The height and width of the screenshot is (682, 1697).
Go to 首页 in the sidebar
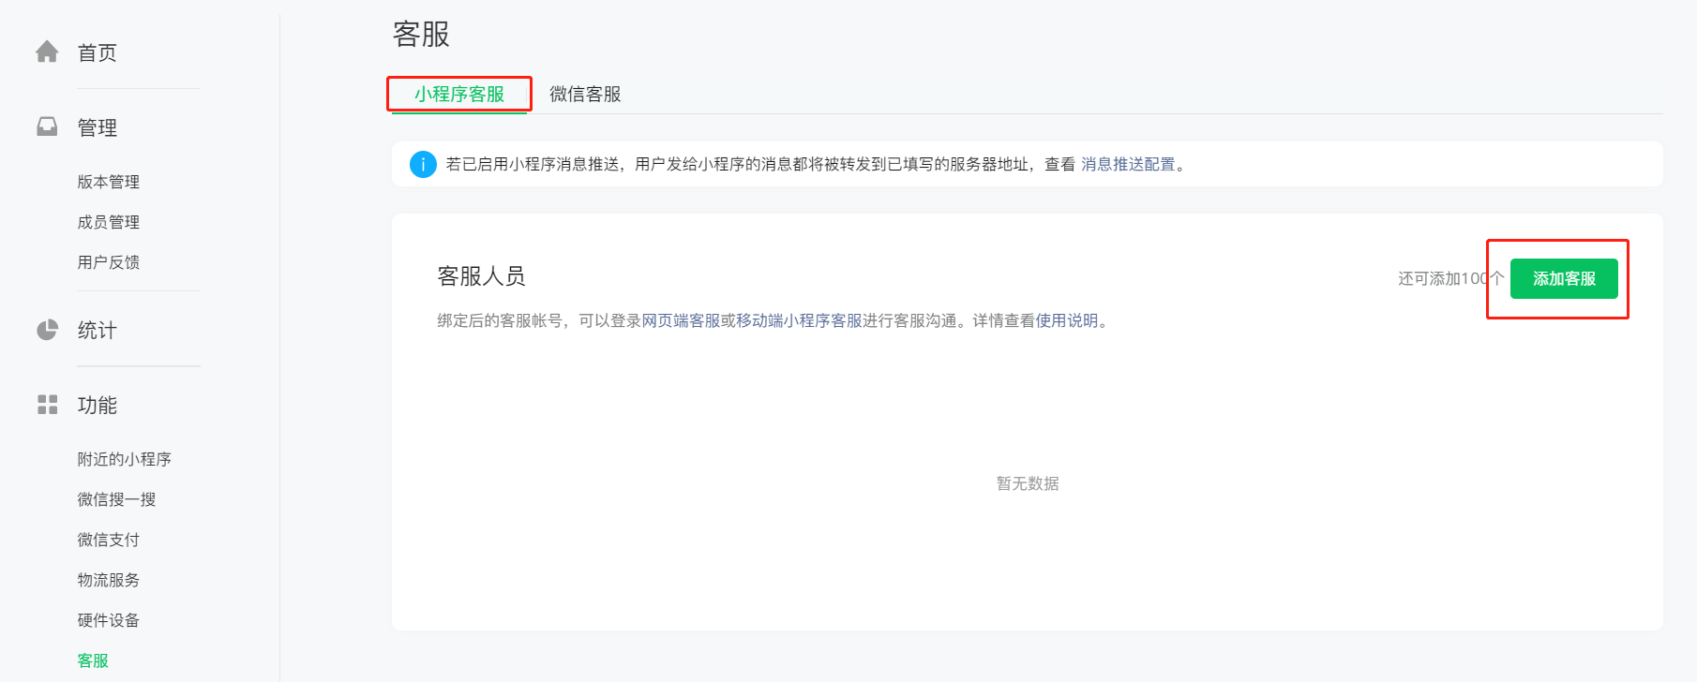point(98,52)
